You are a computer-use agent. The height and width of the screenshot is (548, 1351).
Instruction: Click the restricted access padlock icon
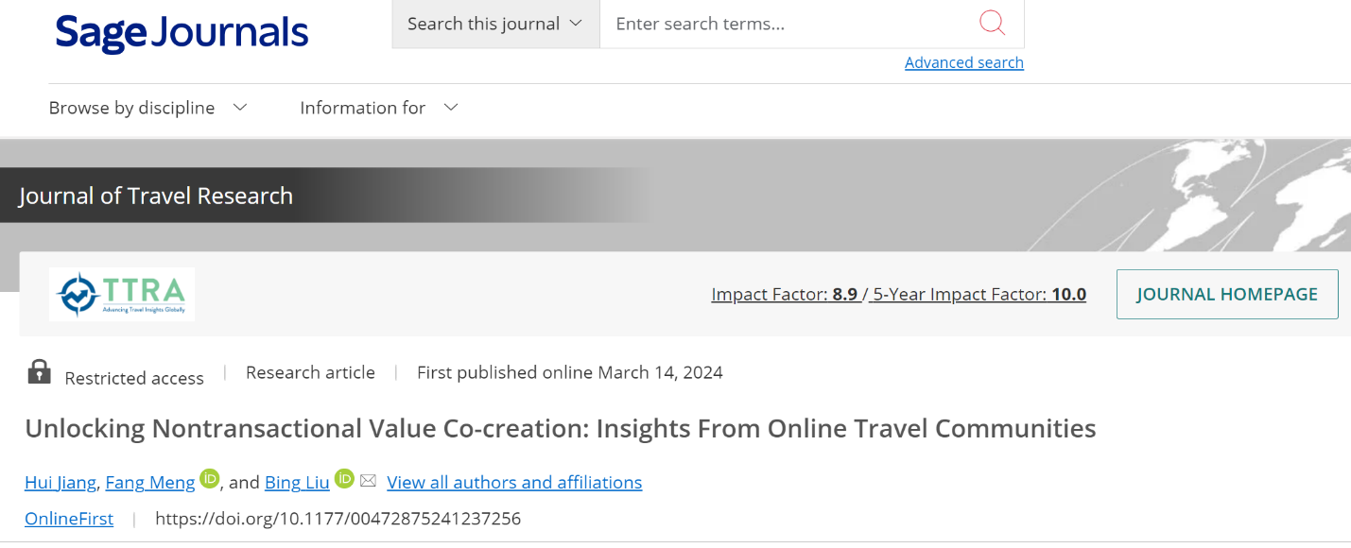39,372
